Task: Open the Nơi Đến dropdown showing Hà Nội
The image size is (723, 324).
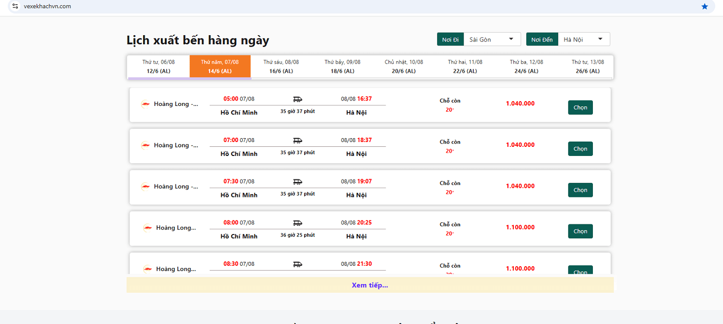Action: point(584,39)
